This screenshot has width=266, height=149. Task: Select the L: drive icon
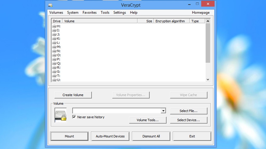(x=54, y=43)
